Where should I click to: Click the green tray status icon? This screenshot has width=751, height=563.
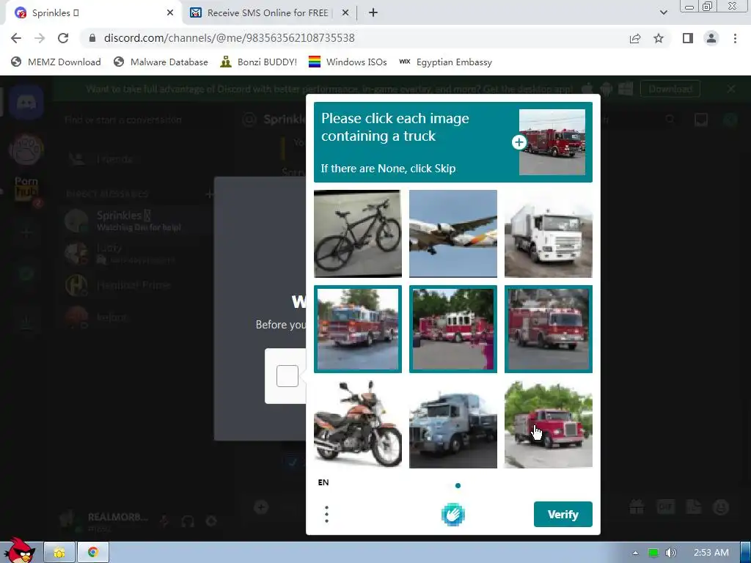[x=653, y=553]
